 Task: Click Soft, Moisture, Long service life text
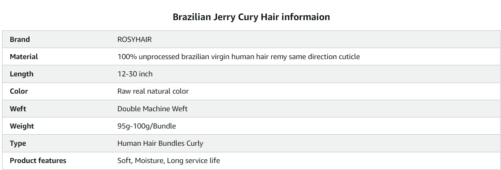[168, 161]
